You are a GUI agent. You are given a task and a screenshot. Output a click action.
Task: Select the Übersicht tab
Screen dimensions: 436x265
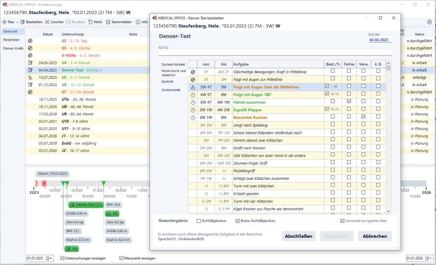(13, 32)
